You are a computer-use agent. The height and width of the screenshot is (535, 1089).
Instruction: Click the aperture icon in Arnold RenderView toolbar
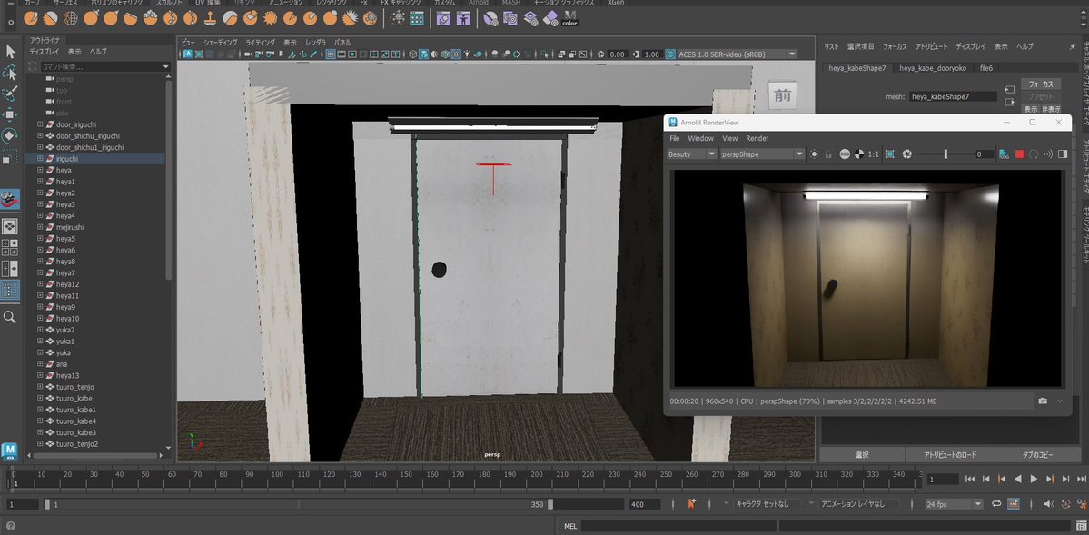906,154
